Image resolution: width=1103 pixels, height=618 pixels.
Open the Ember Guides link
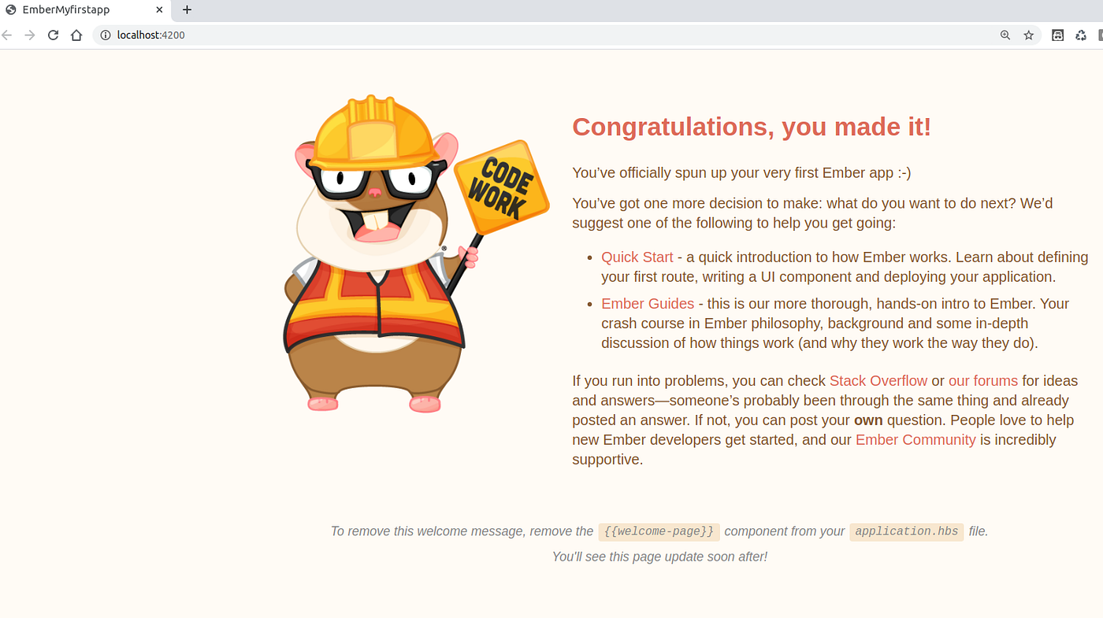[x=648, y=304]
